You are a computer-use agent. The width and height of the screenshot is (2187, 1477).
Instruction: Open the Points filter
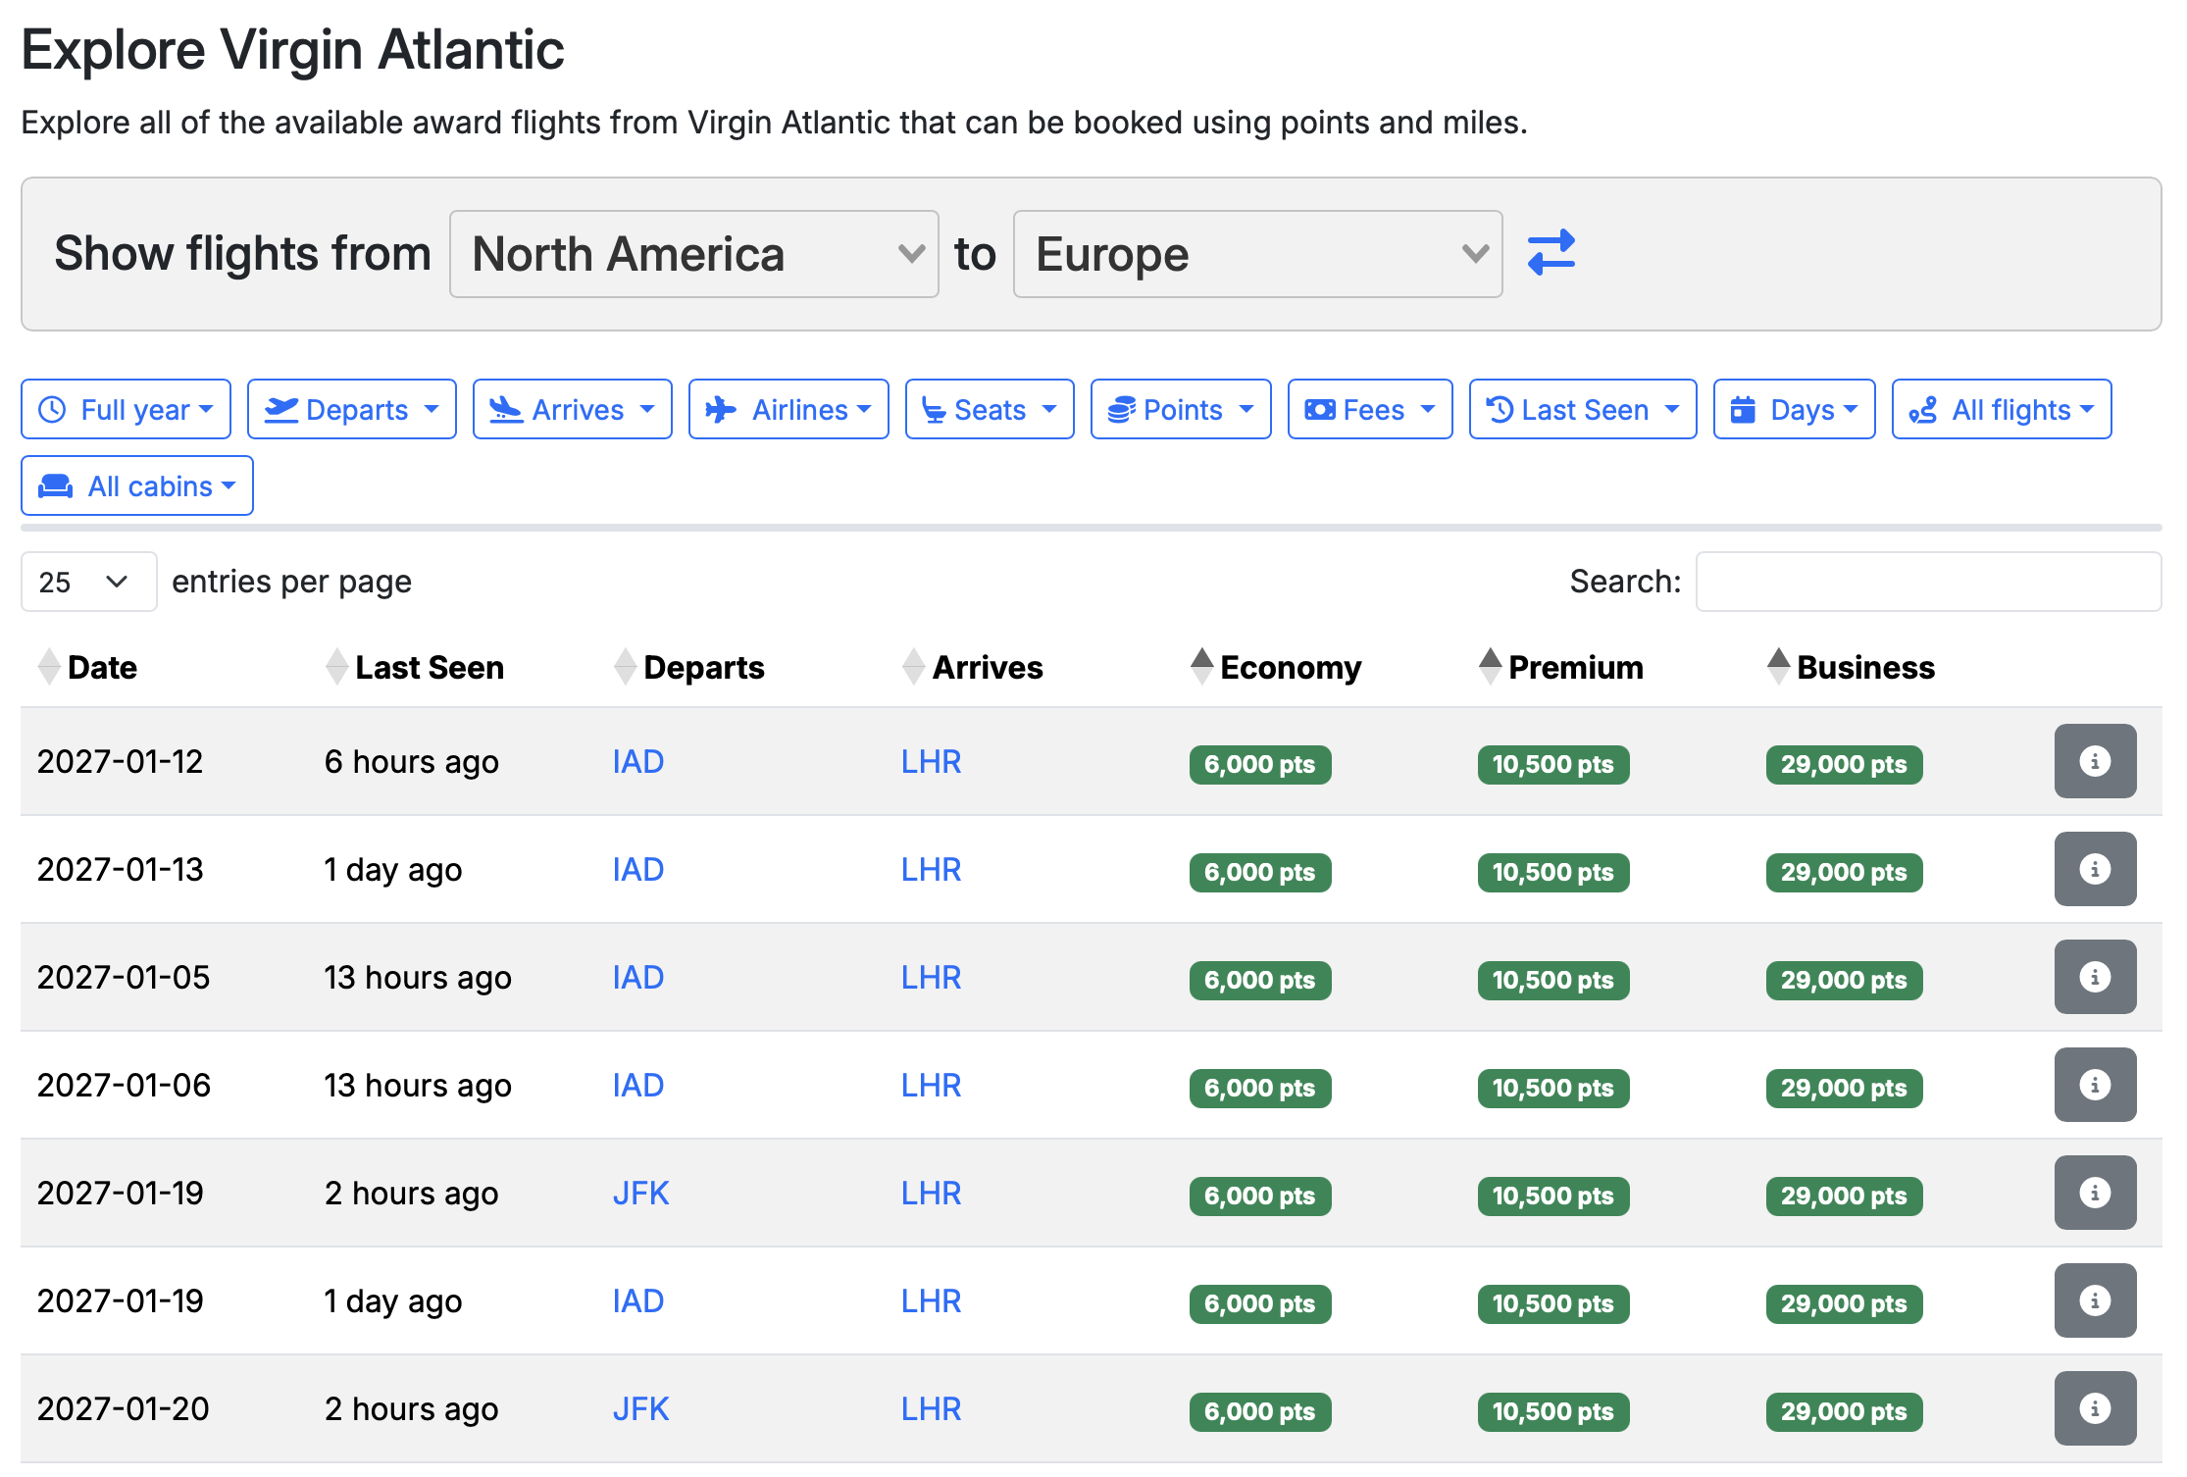(x=1181, y=409)
